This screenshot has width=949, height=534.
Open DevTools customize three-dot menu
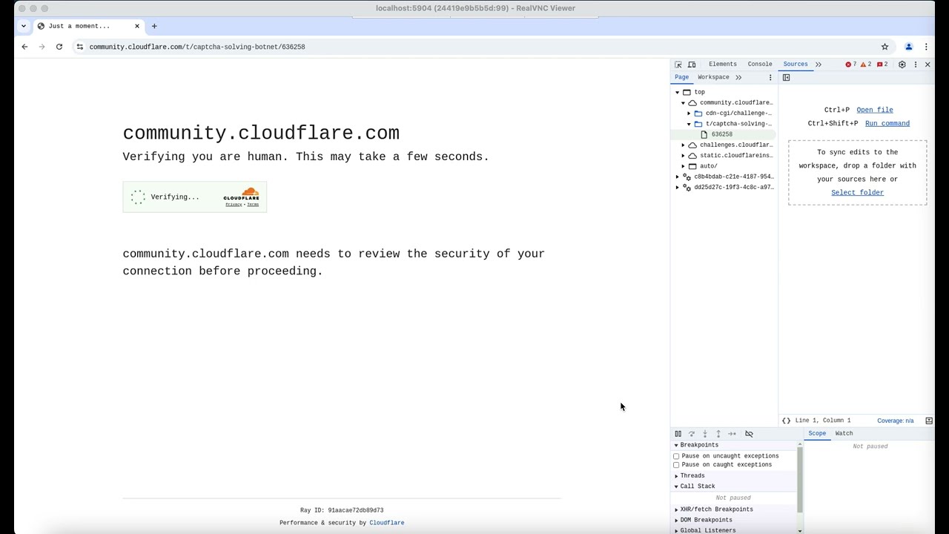pyautogui.click(x=916, y=65)
